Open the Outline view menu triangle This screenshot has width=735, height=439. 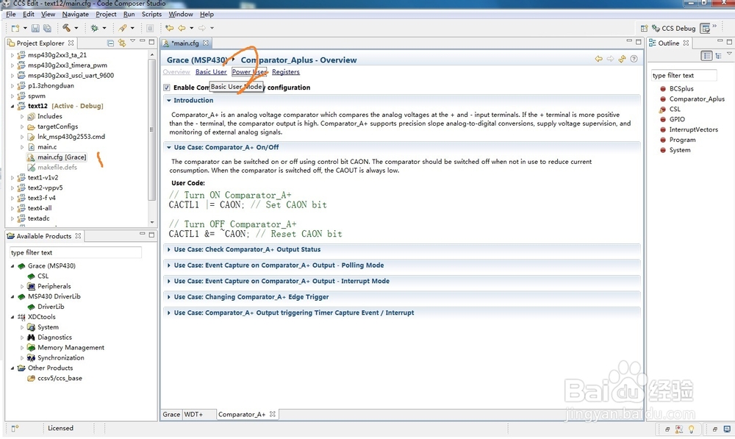coord(729,54)
